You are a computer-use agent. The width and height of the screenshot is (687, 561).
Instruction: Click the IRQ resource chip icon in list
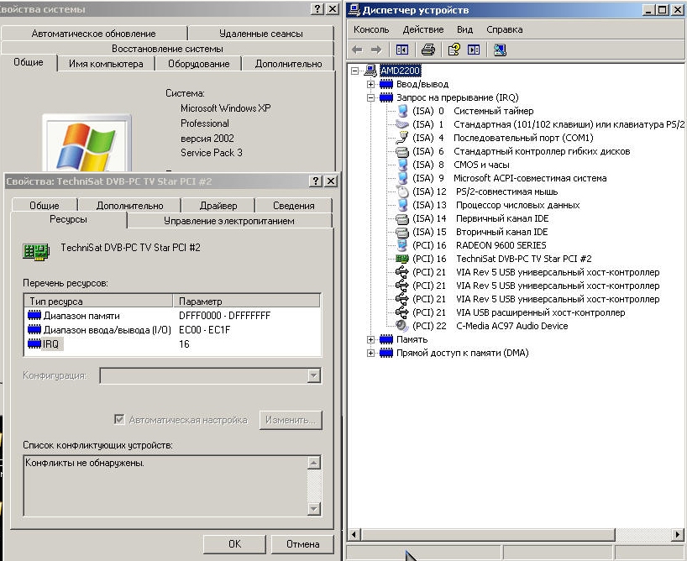tap(34, 344)
